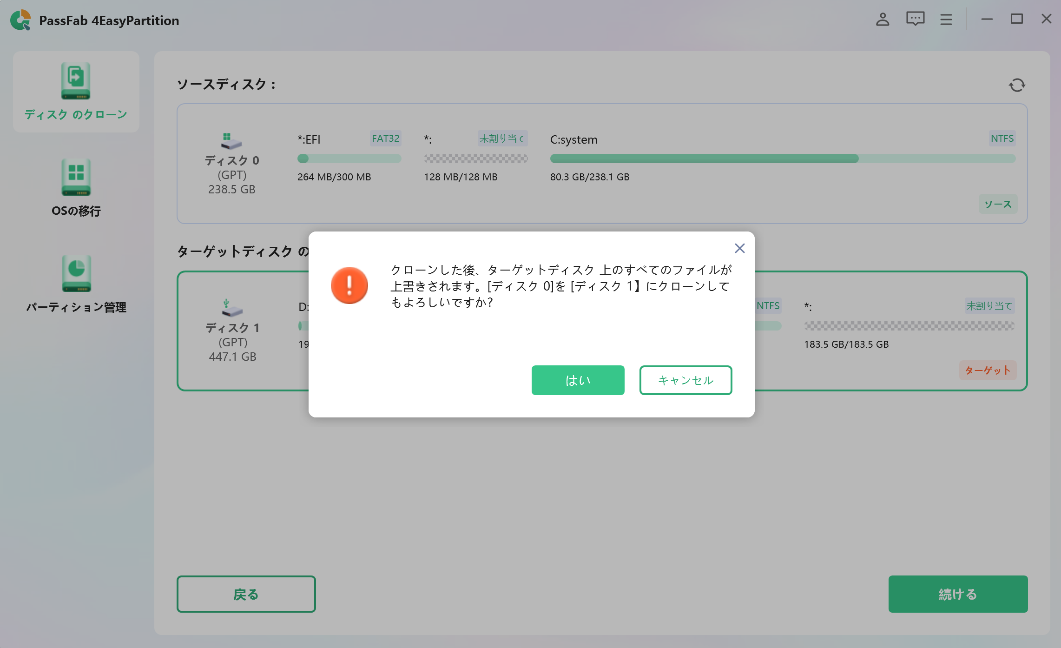
Task: Click the warning exclamation icon in dialog
Action: tap(350, 285)
